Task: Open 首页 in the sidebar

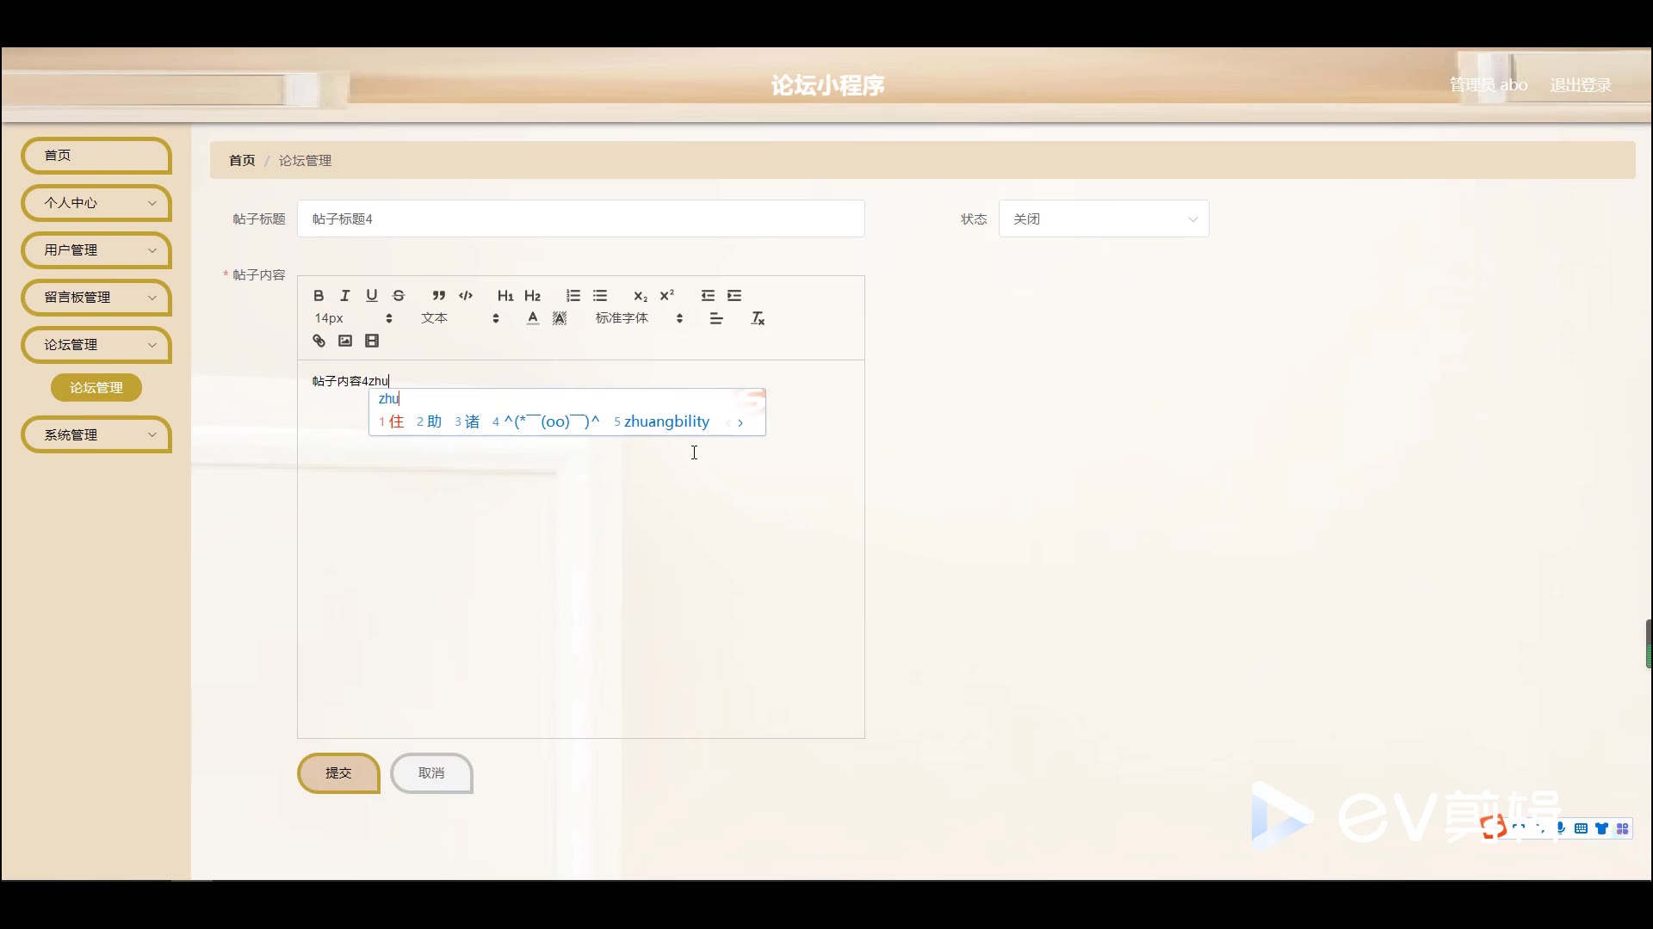Action: point(96,155)
